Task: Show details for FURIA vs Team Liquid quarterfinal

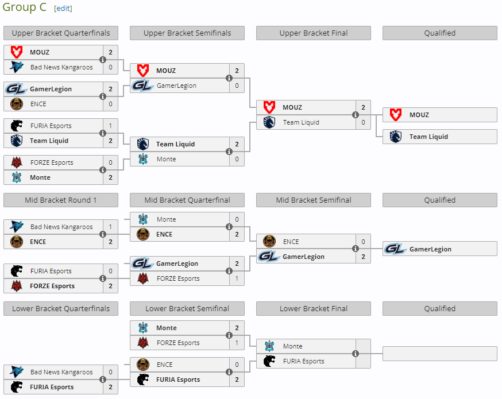Action: [x=103, y=133]
